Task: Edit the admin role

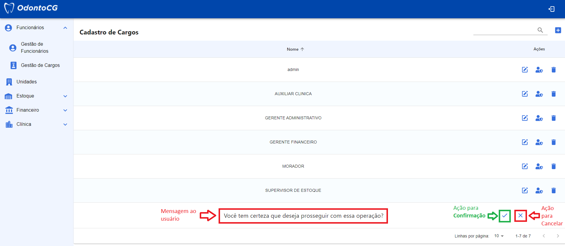Action: tap(525, 70)
